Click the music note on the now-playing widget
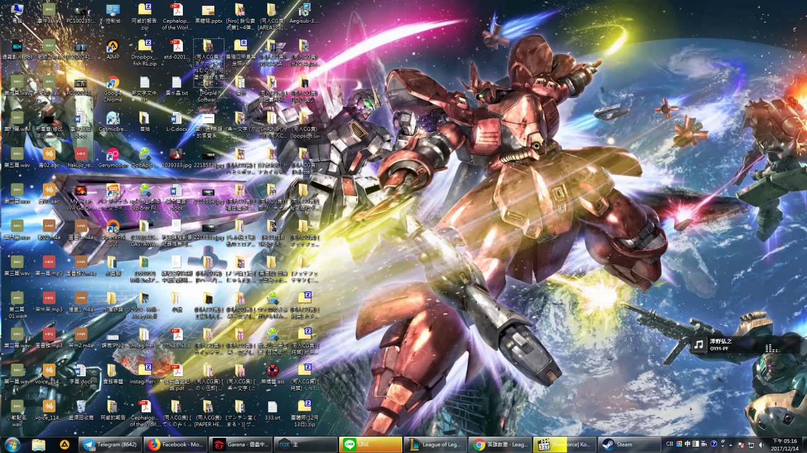 coord(699,345)
